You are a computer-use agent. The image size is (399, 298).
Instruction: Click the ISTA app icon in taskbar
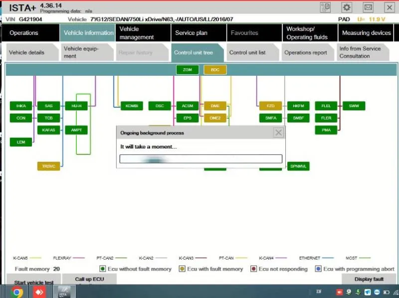pyautogui.click(x=63, y=292)
